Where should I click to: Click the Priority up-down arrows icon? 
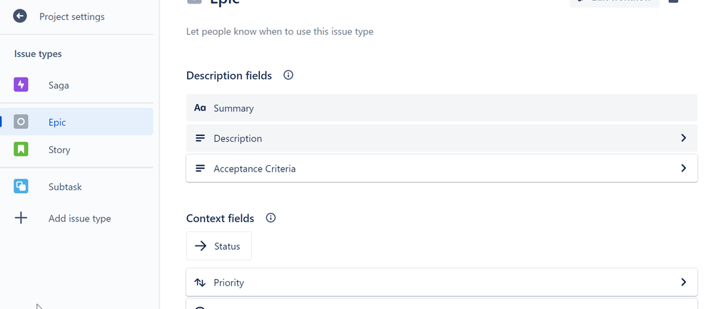point(200,283)
